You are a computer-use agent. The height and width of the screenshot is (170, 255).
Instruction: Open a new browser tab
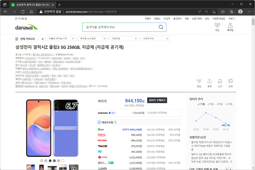click(59, 5)
